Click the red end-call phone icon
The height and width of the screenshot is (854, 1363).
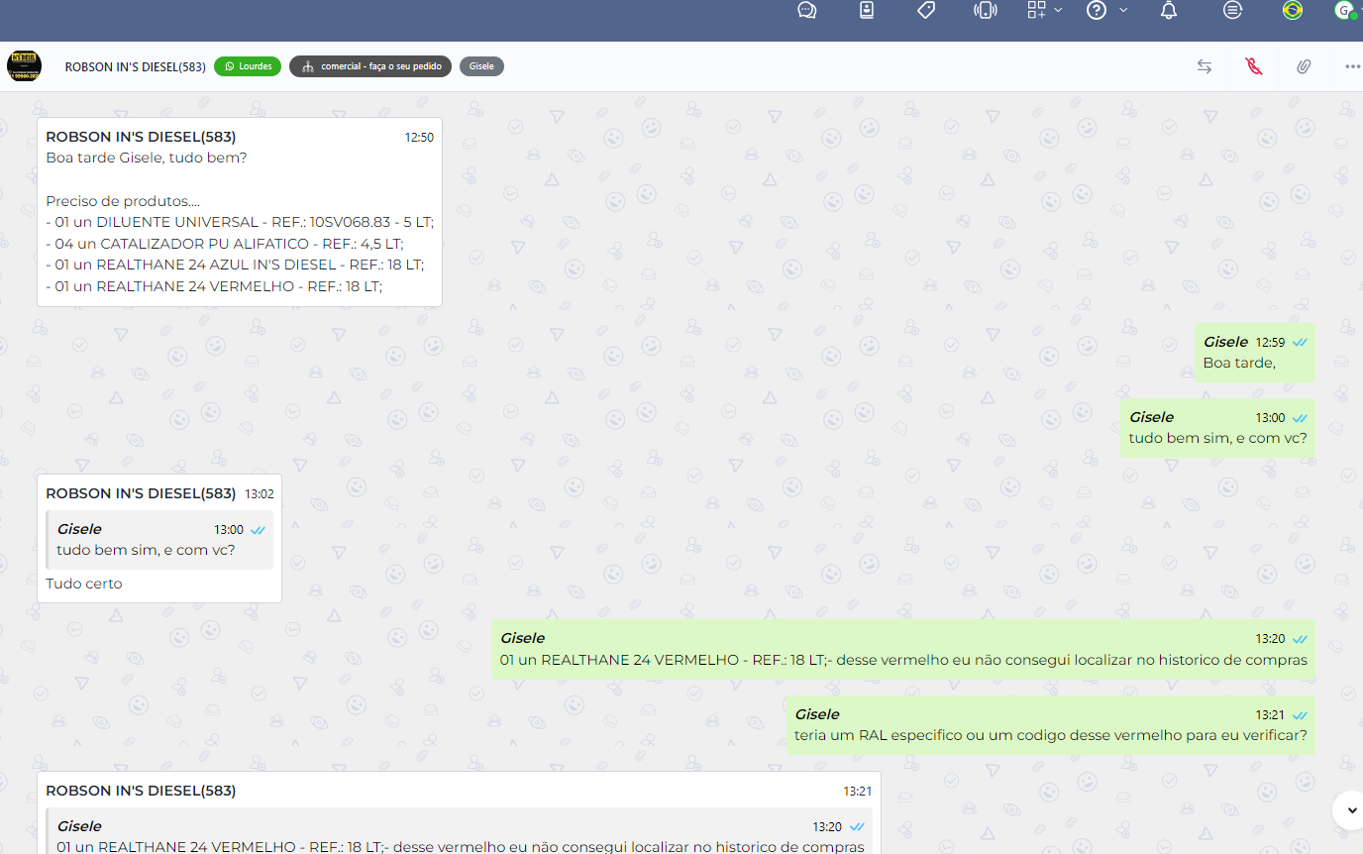[1254, 66]
